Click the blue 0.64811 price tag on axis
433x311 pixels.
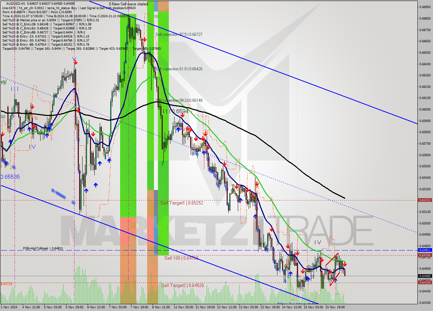pyautogui.click(x=425, y=250)
